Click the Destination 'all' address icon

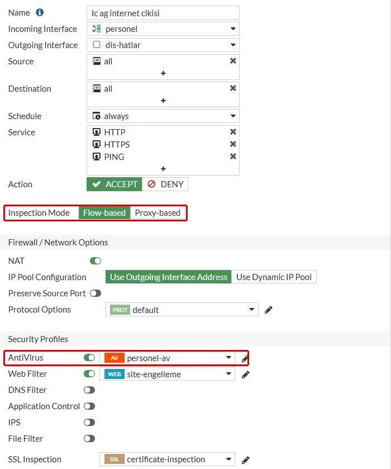[96, 88]
